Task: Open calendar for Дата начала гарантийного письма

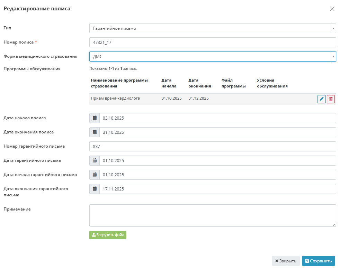Action: [x=95, y=175]
